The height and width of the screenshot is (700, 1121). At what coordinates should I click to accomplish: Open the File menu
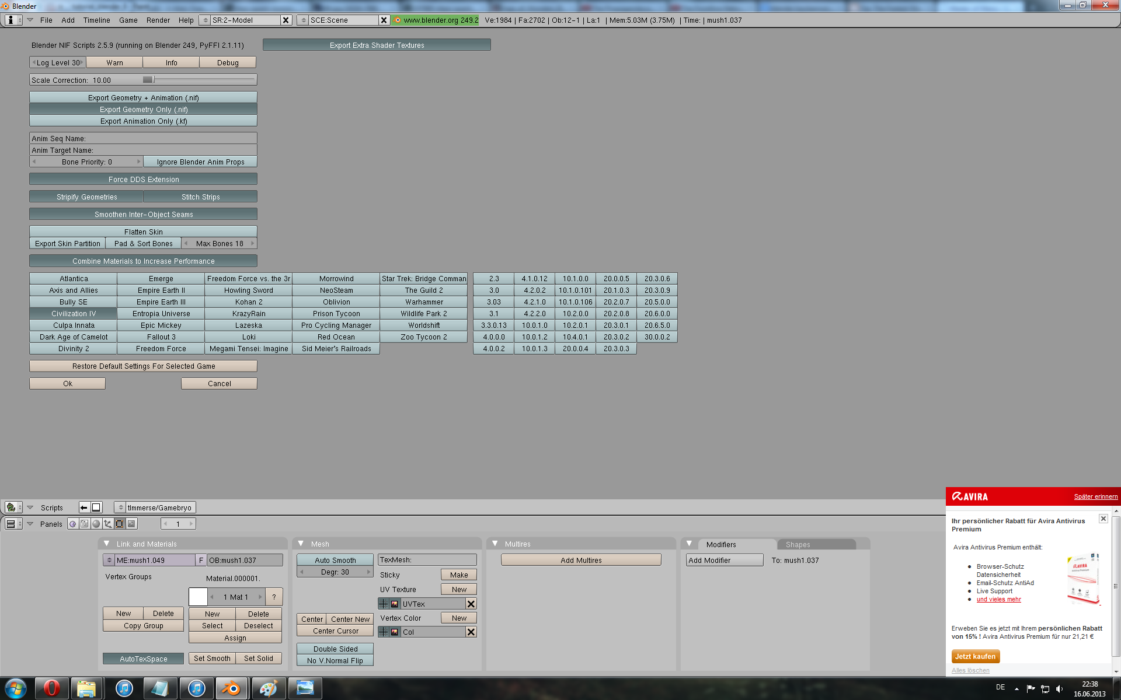pyautogui.click(x=46, y=20)
